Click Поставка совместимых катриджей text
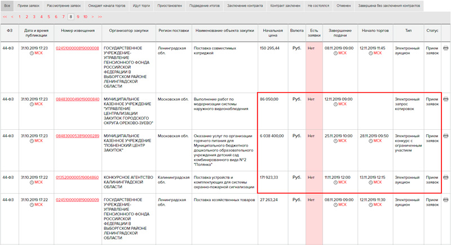Screen dimensions: 451x245 (215, 51)
